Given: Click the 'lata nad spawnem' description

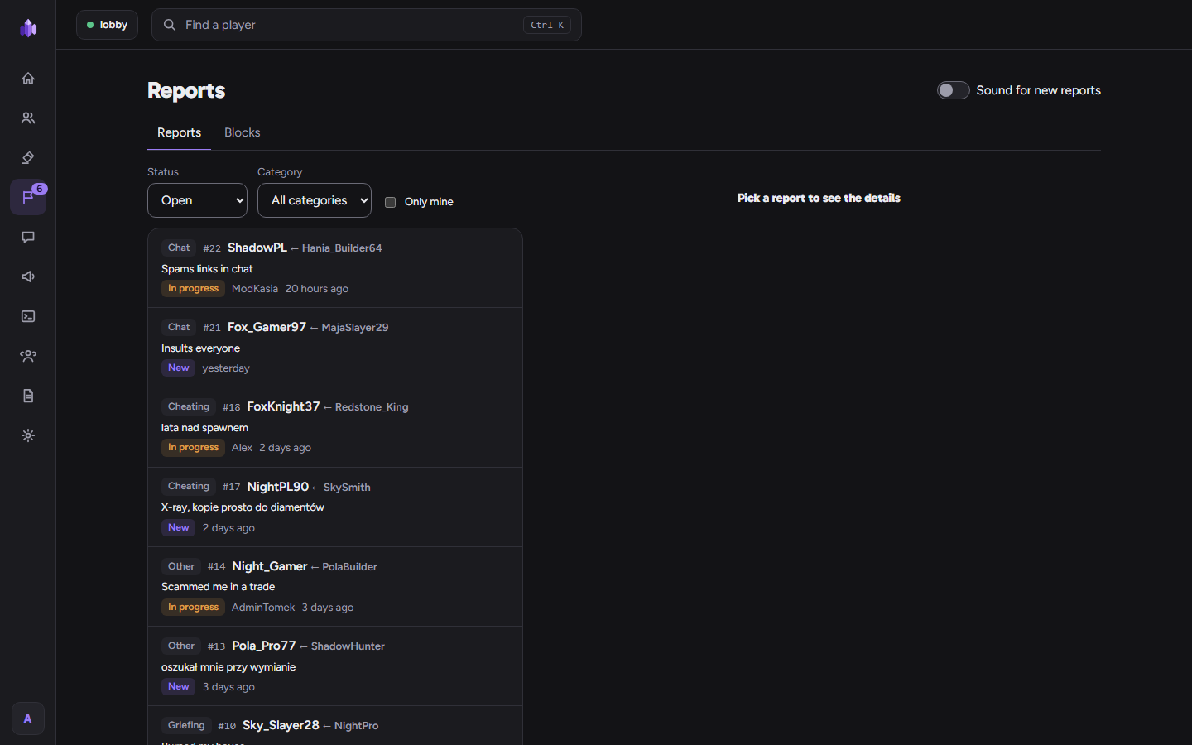Looking at the screenshot, I should pos(204,428).
